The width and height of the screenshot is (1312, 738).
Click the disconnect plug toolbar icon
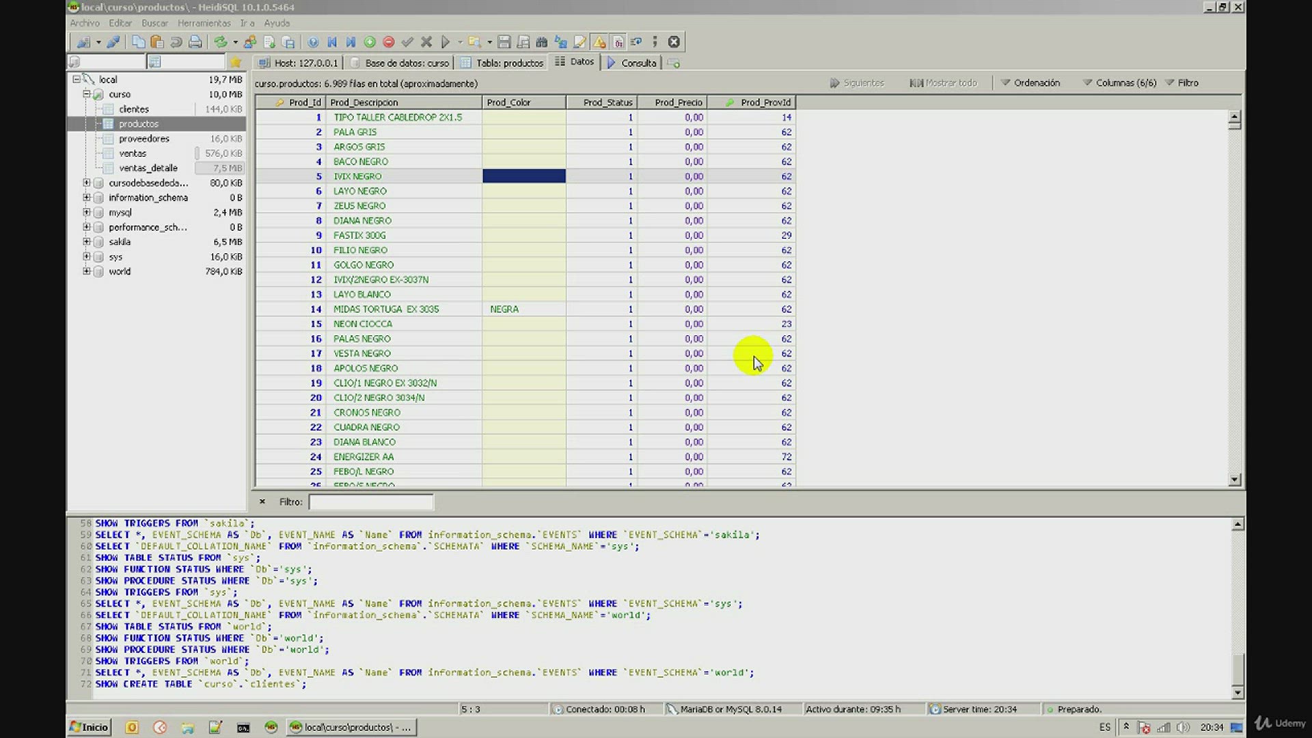coord(113,42)
